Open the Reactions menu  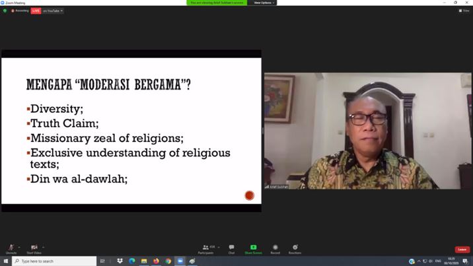point(295,248)
